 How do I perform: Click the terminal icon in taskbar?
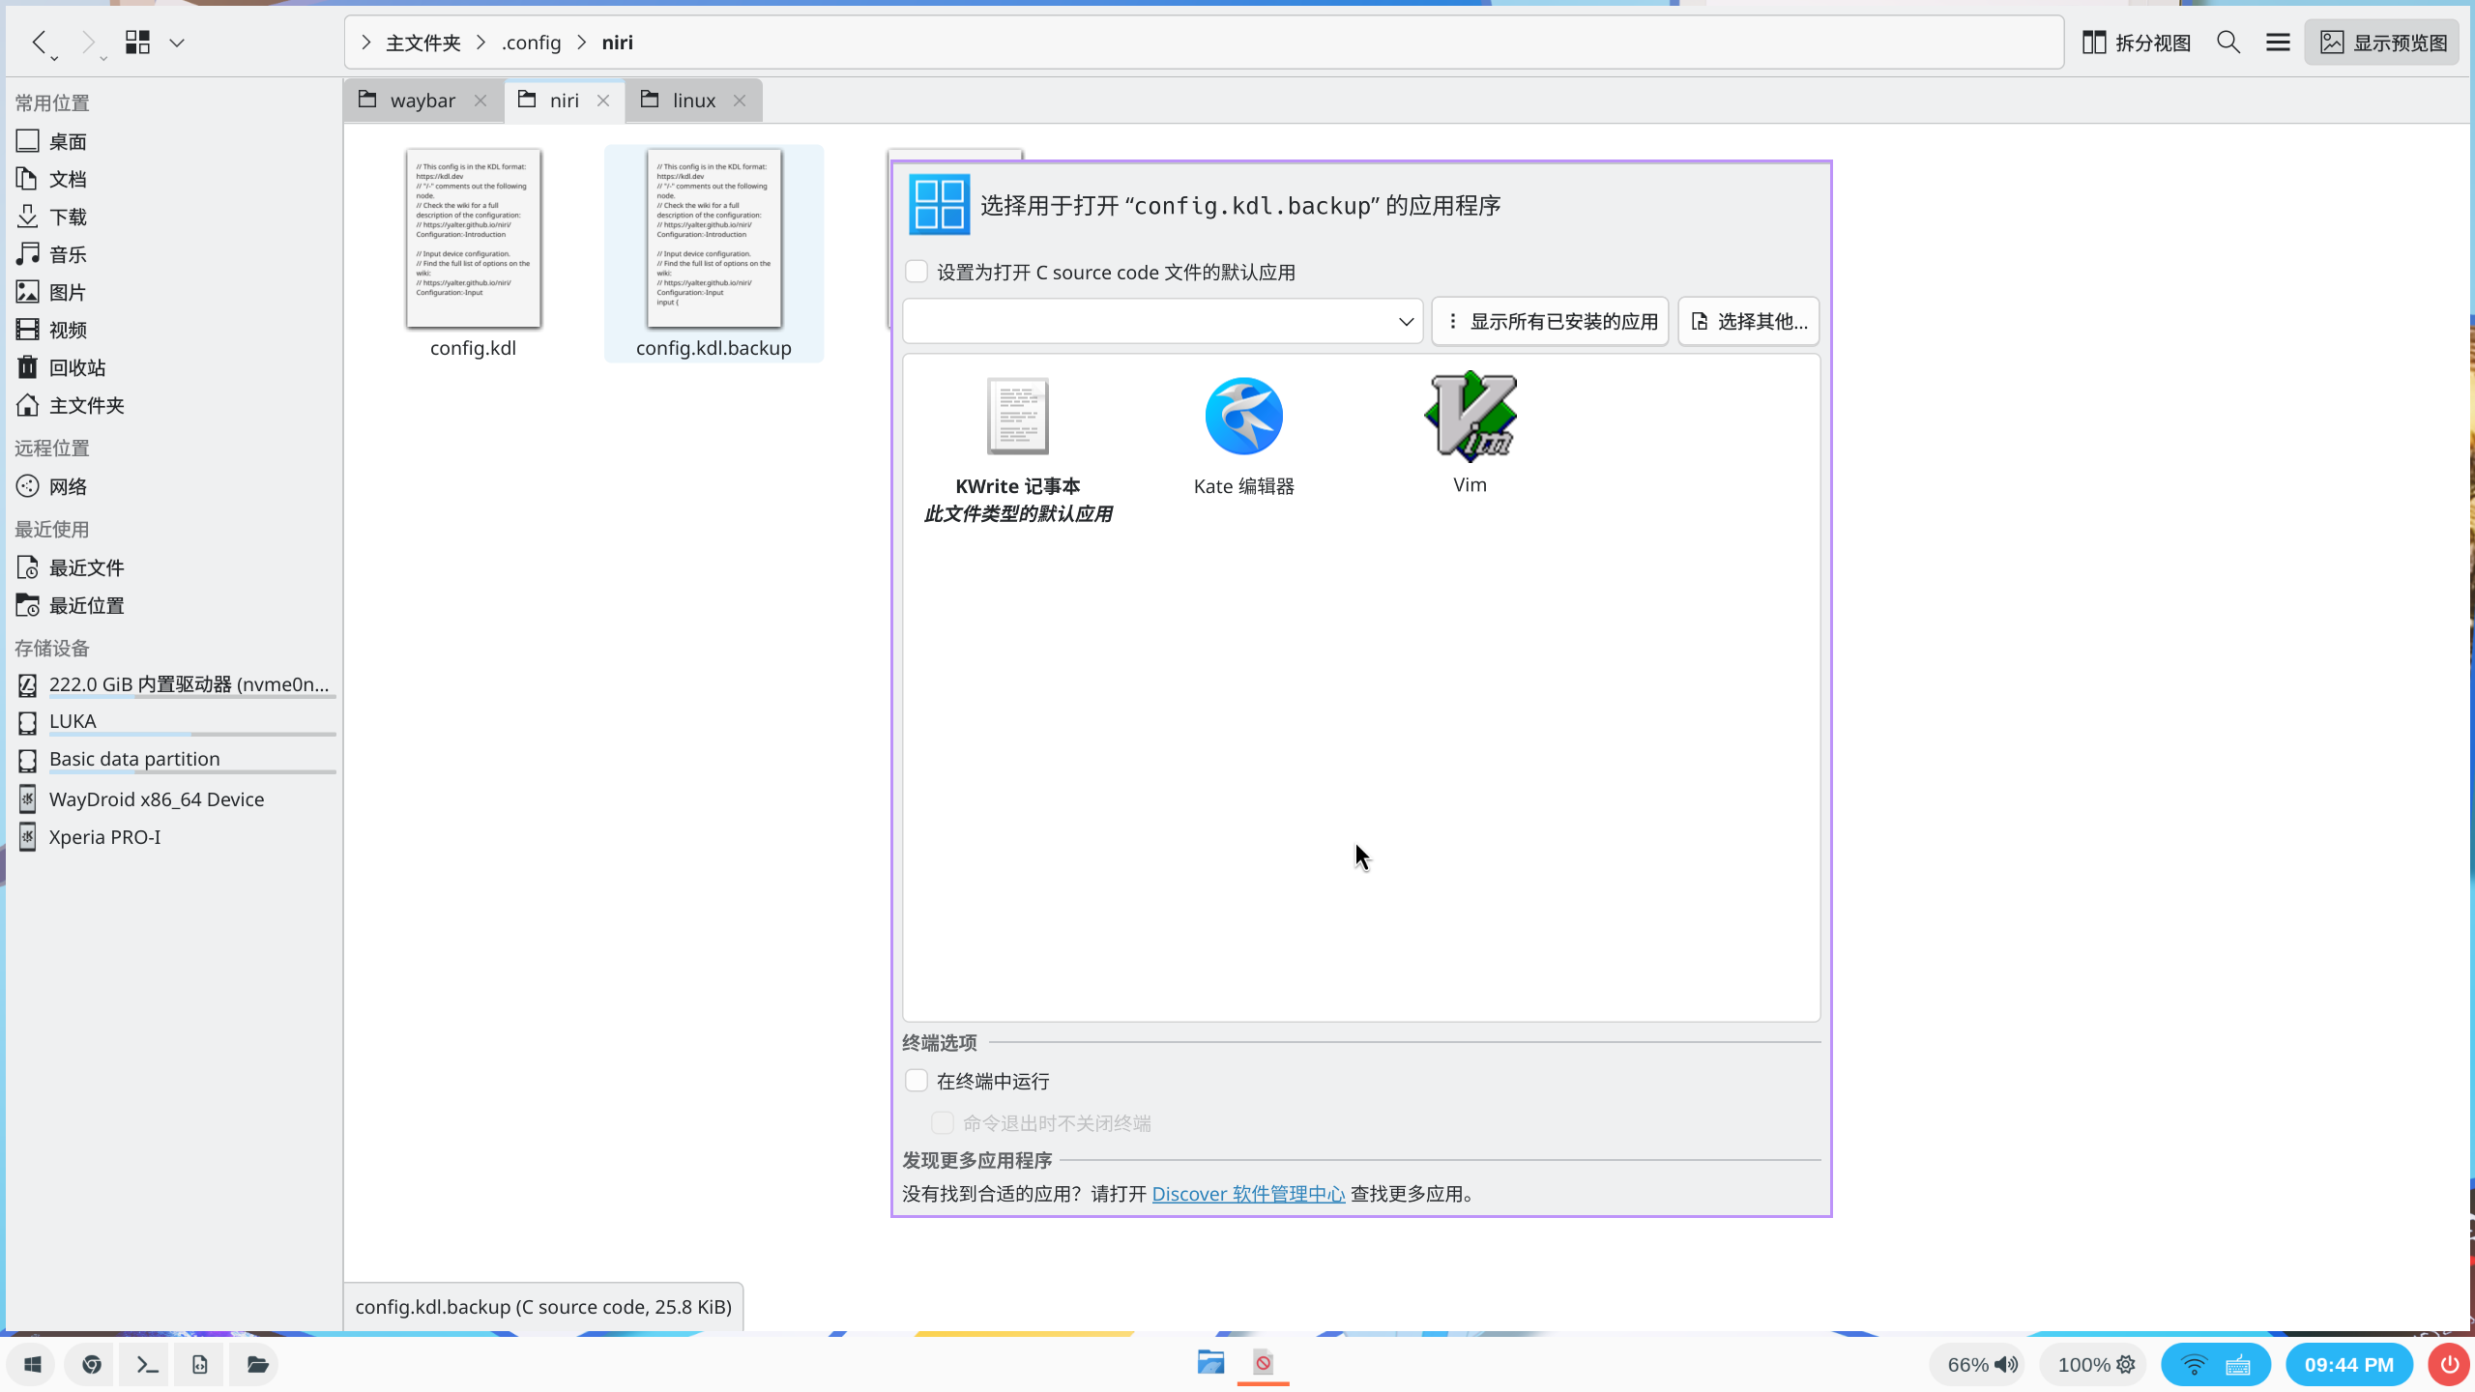point(147,1364)
